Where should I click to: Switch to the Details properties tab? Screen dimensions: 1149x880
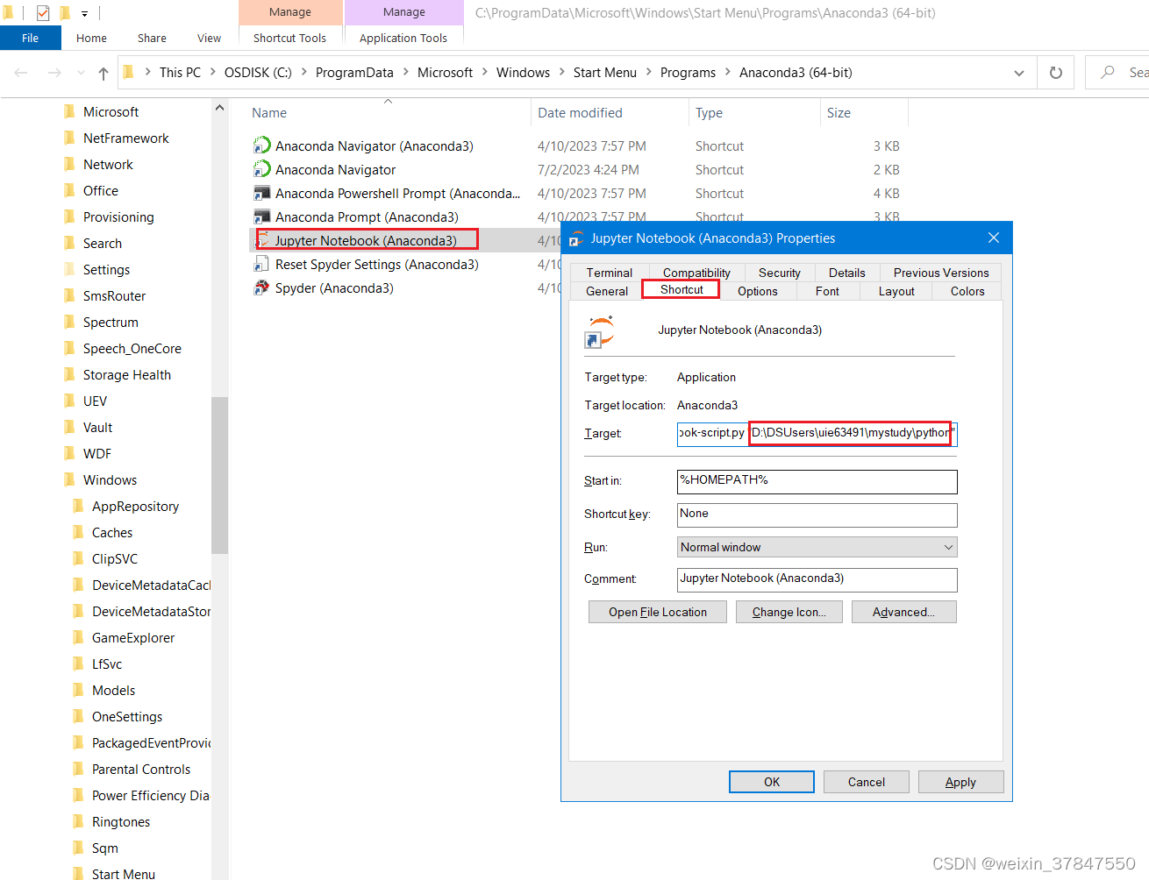pyautogui.click(x=847, y=273)
